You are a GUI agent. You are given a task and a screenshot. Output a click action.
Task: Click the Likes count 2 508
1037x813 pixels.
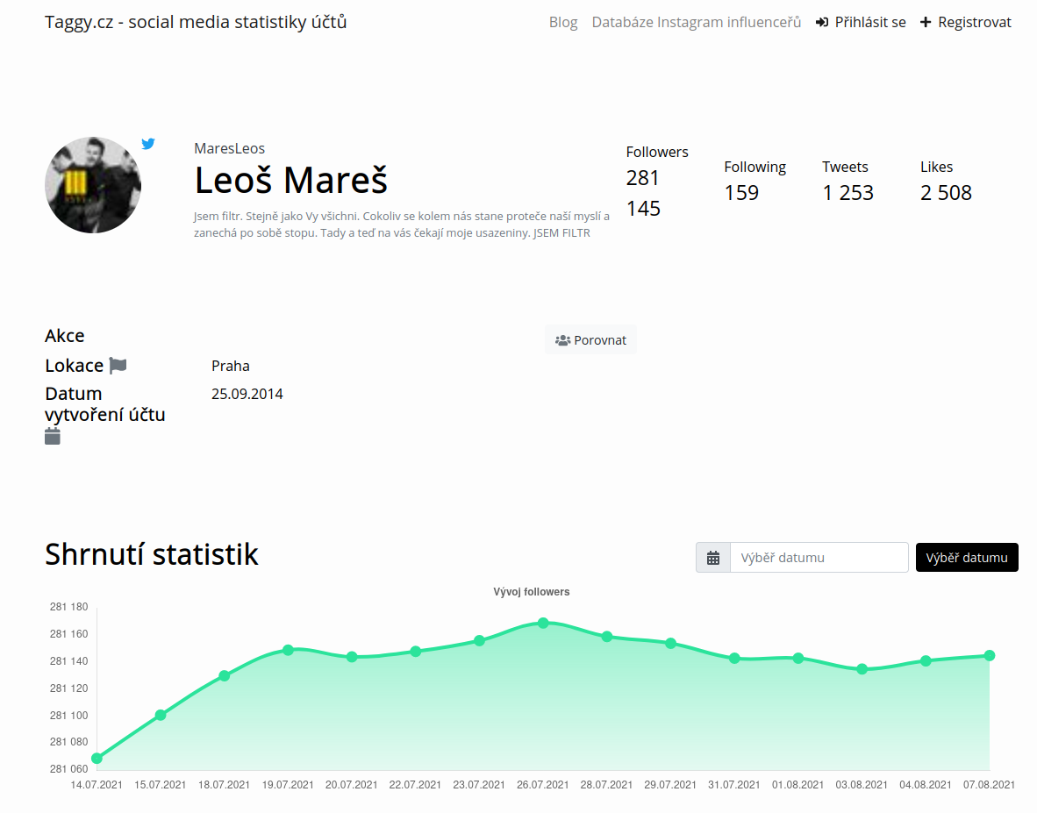click(x=946, y=193)
